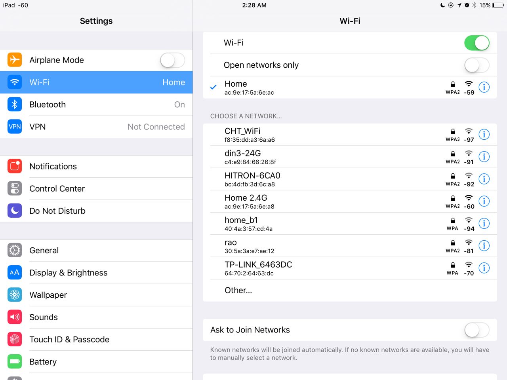Tap the signal strength icon for rao
Screen dimensions: 507x380
(469, 243)
